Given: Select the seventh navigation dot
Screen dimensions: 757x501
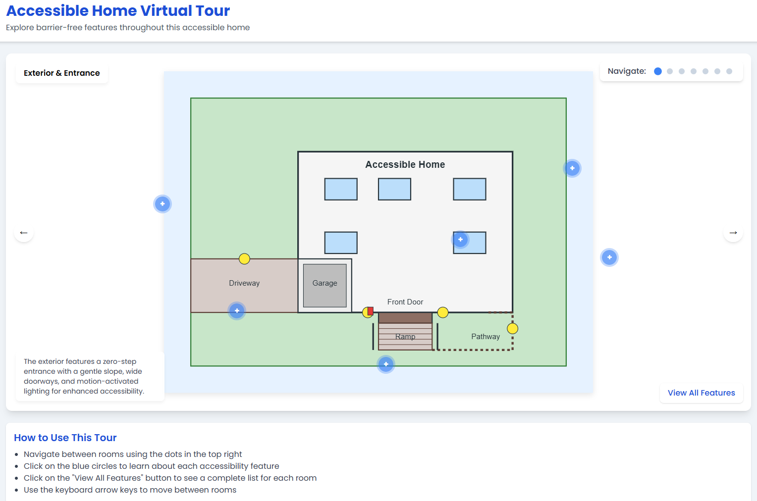Looking at the screenshot, I should (729, 71).
